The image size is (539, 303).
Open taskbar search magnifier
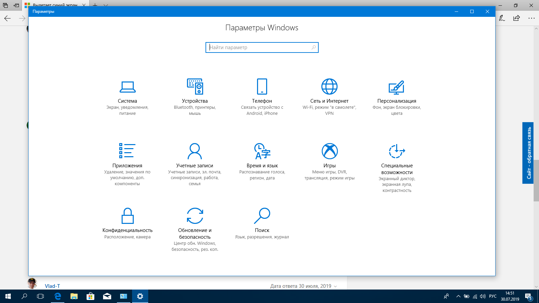(x=24, y=296)
